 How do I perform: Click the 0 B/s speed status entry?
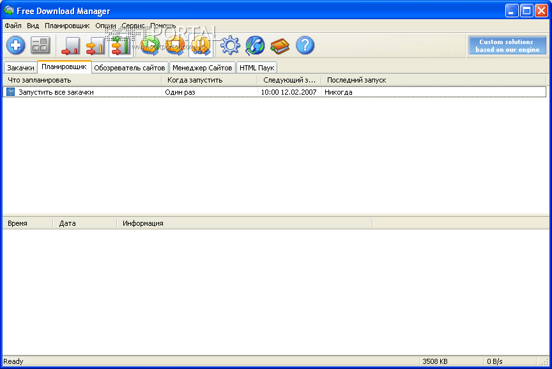click(x=494, y=361)
